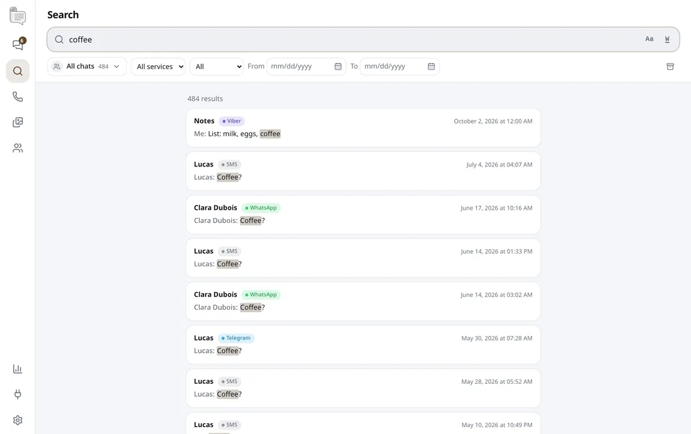Focus the To date input field
The image size is (691, 434).
400,67
